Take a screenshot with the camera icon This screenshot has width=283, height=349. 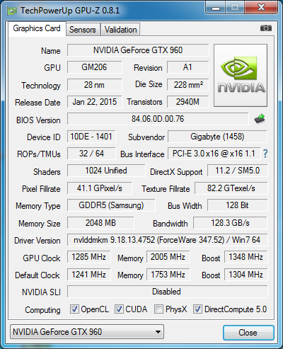tap(266, 28)
